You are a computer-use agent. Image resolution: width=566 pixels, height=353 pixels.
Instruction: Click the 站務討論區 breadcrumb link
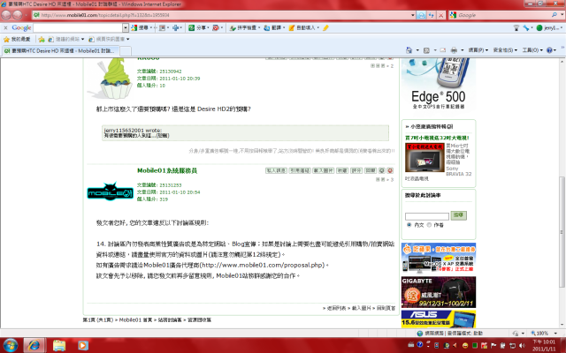click(170, 319)
